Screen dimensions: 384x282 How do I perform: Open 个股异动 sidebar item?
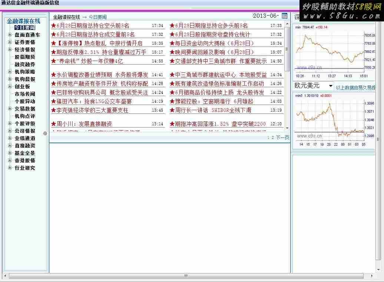[x=25, y=101]
